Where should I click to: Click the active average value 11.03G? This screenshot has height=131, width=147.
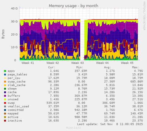tap(109, 117)
